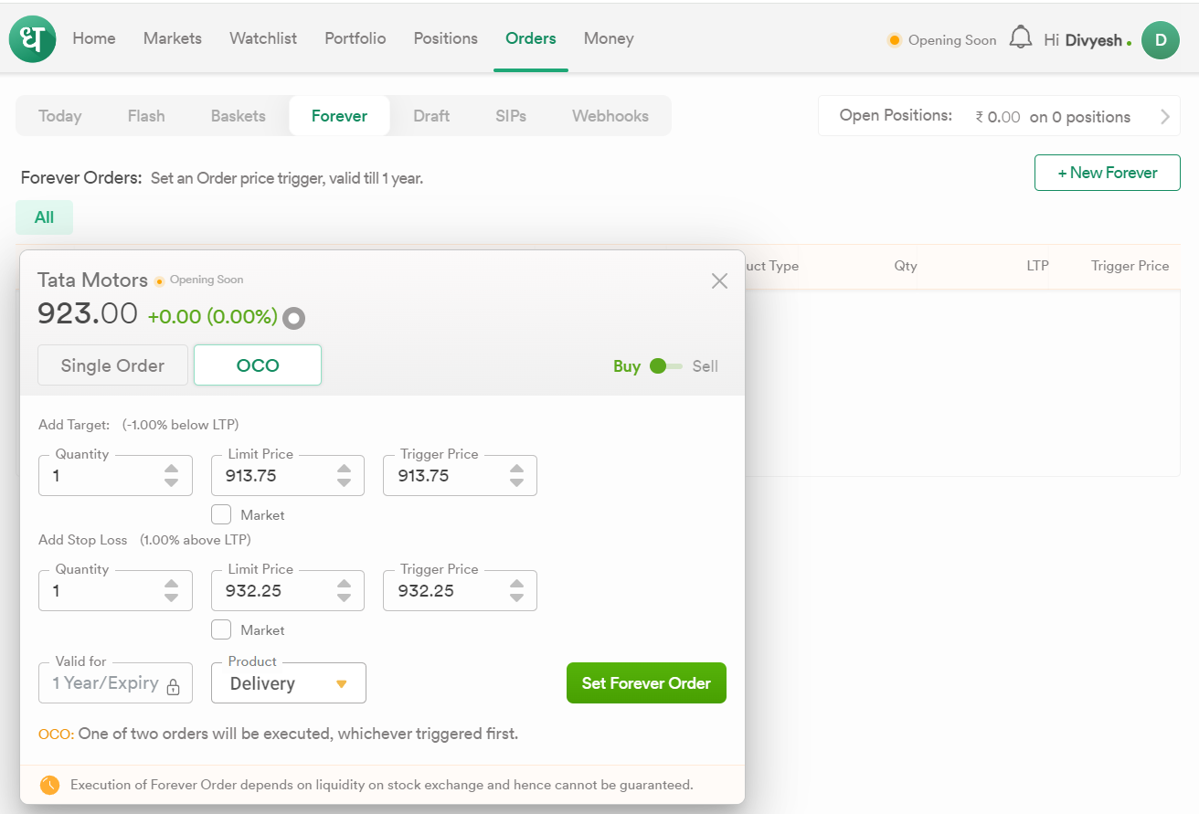Click the Stop Loss Limit Price field 932.25
The height and width of the screenshot is (814, 1199).
tap(288, 590)
